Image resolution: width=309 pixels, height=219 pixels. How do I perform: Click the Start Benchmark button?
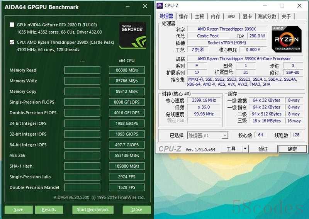pos(93,210)
